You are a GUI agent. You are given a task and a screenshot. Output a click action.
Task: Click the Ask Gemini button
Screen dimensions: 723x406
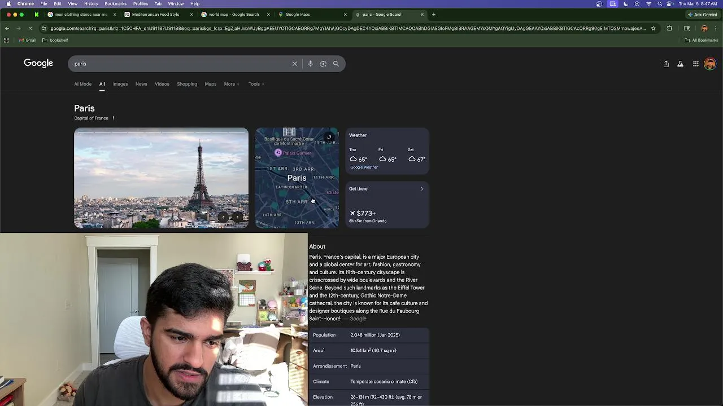(x=702, y=14)
